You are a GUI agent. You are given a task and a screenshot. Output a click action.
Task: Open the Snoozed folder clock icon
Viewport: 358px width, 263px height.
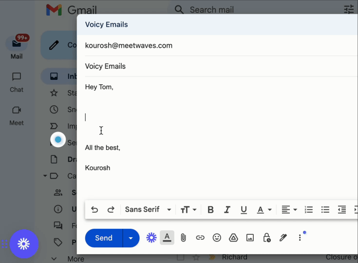click(54, 110)
